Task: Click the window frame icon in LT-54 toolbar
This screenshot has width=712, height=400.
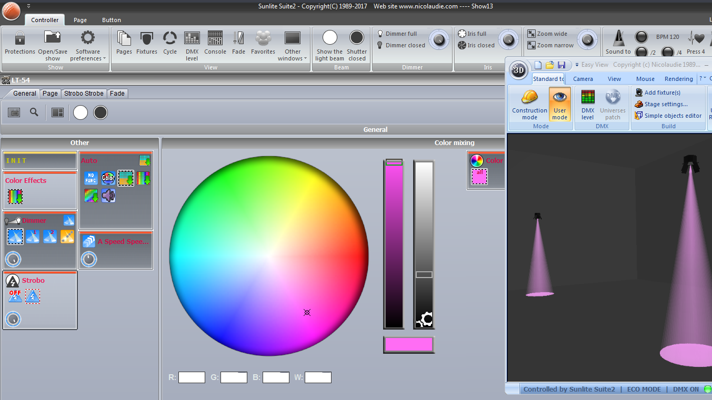Action: point(14,112)
